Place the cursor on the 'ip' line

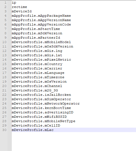(14, 2)
